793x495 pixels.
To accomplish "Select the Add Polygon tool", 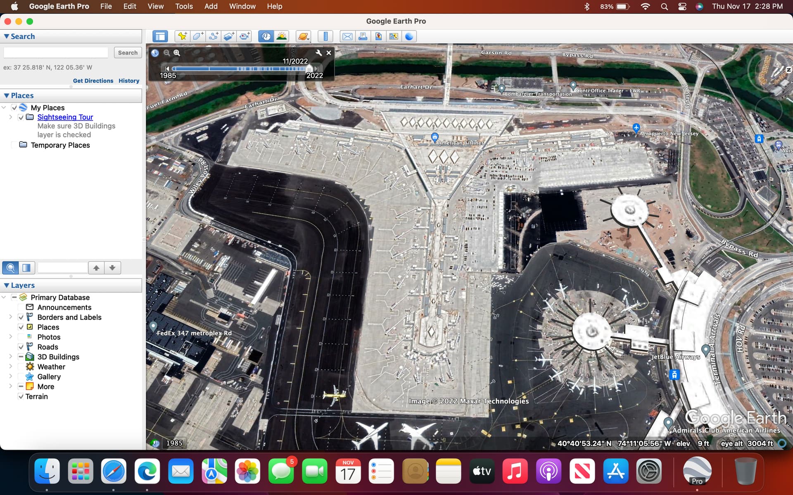I will click(198, 36).
